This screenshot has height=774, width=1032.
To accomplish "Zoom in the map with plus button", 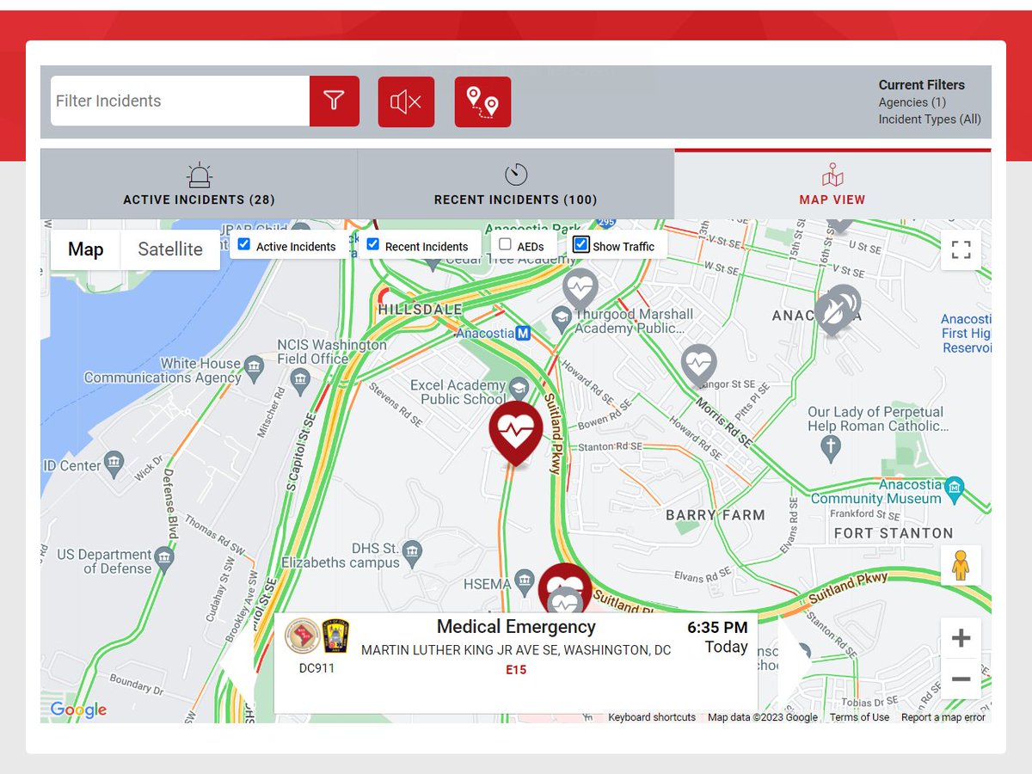I will (961, 638).
